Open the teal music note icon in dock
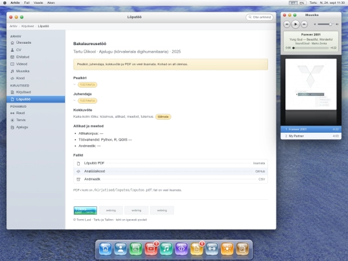348x261 pixels. pyautogui.click(x=166, y=249)
